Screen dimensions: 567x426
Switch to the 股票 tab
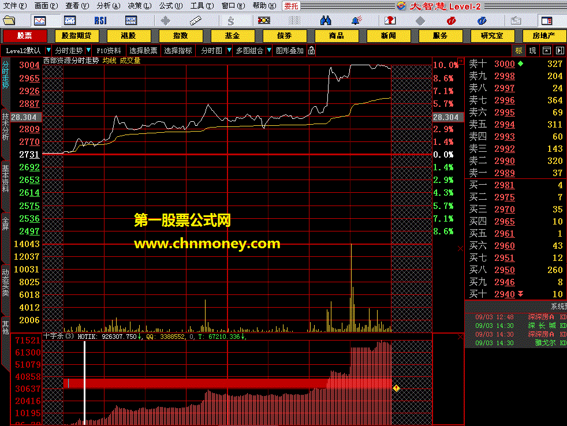point(25,36)
